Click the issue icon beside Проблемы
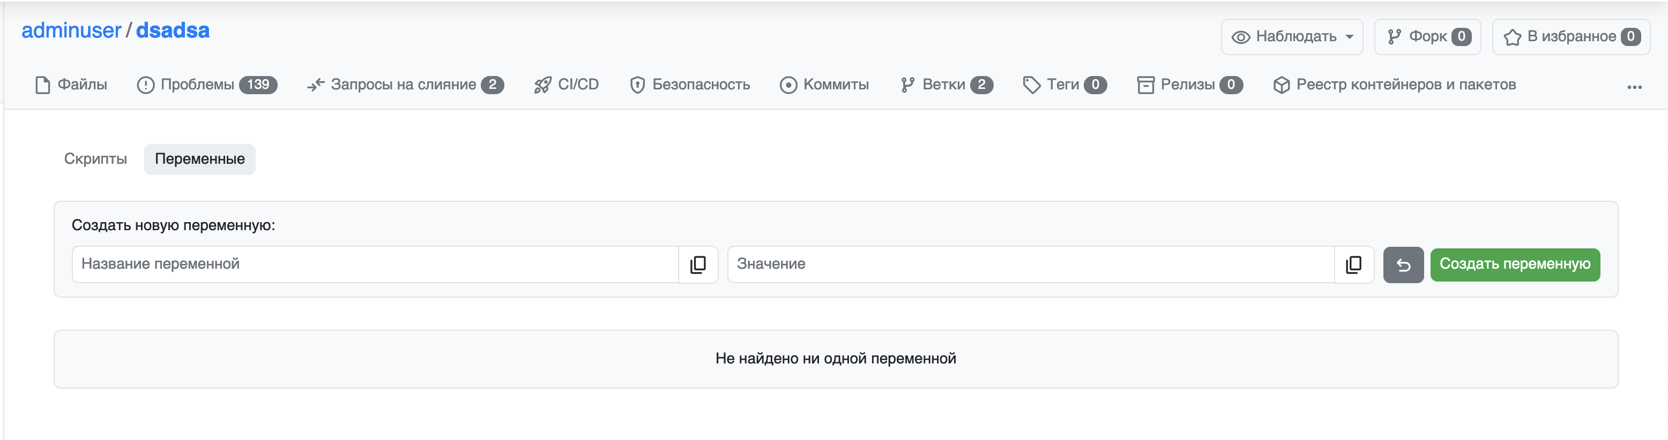Screen dimensions: 1668x440 click(146, 85)
